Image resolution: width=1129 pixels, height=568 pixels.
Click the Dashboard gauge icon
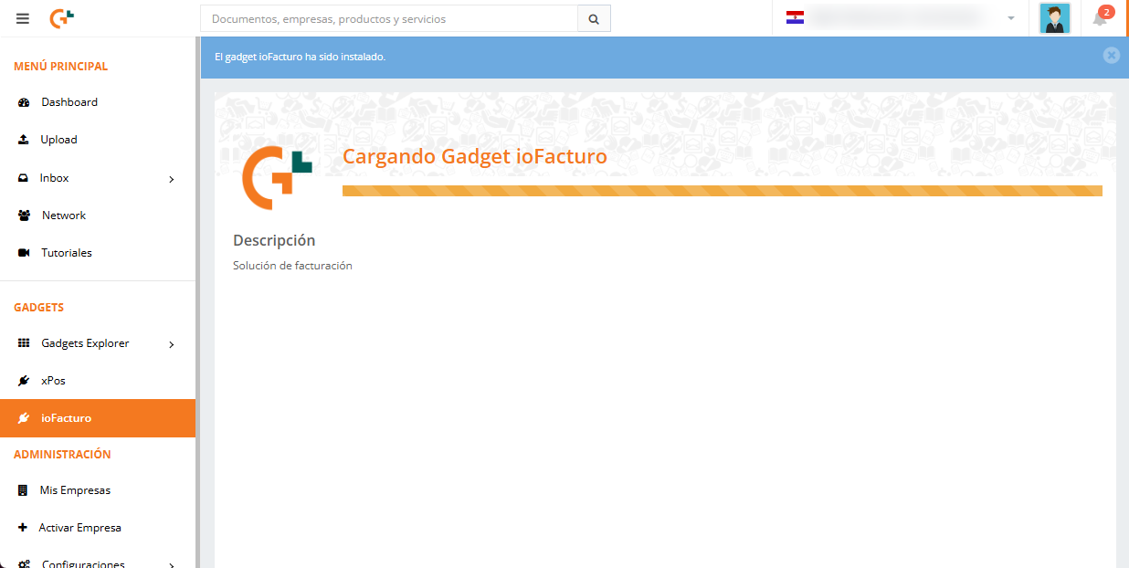tap(24, 102)
